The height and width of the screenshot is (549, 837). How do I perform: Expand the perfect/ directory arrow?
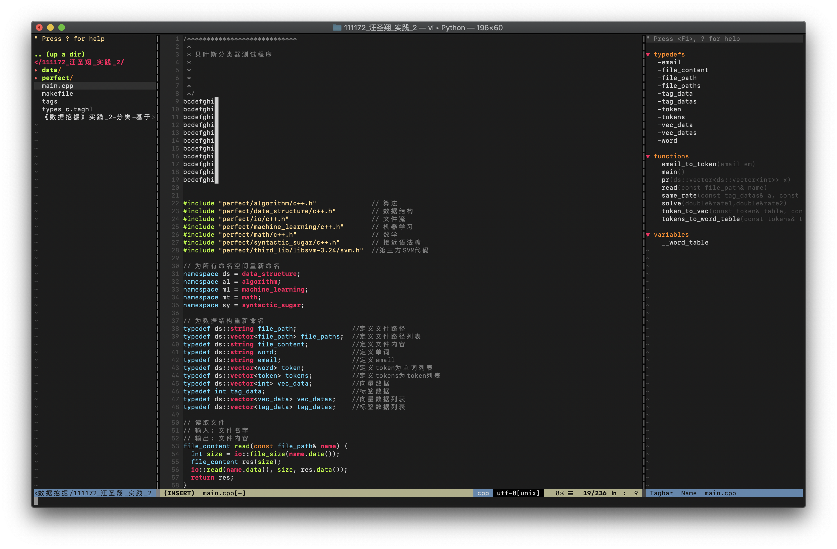pos(36,78)
